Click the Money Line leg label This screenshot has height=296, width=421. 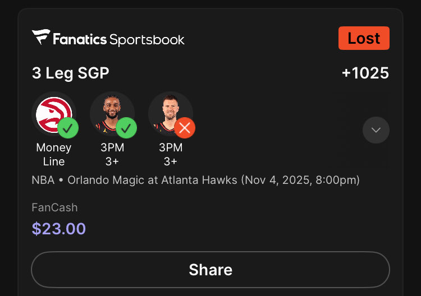click(x=54, y=154)
